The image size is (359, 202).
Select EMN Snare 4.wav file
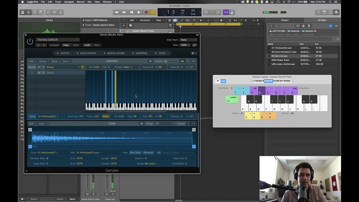tap(280, 60)
